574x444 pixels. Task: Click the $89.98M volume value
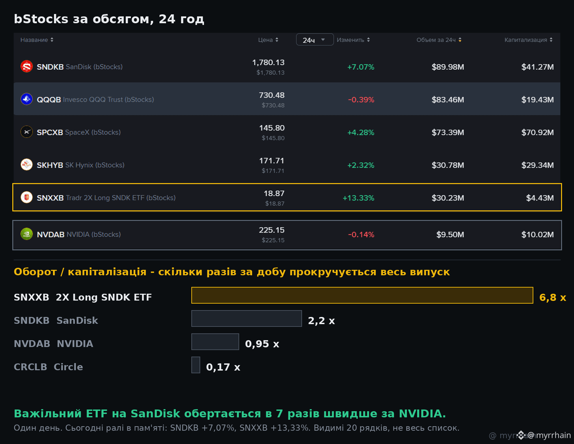[448, 67]
